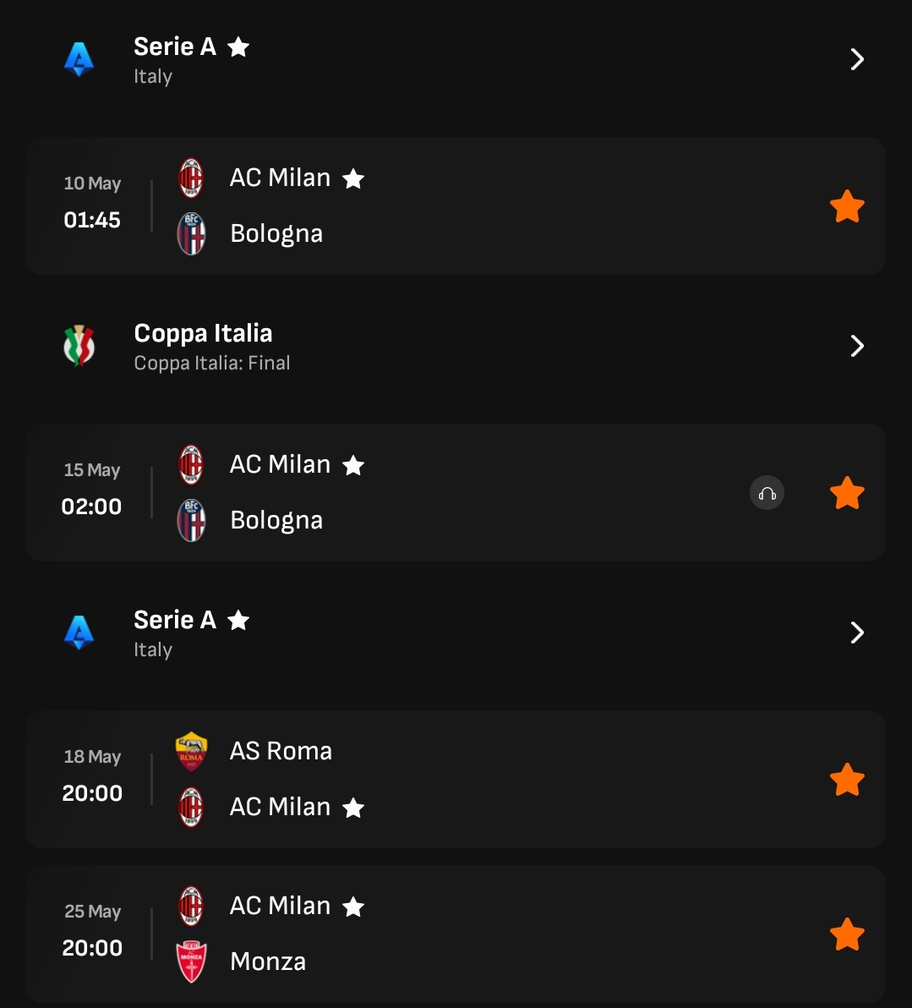Open the top Serie A Italy header

(456, 59)
